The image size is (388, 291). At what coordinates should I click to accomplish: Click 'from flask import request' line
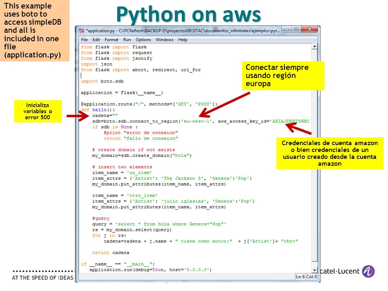[116, 53]
